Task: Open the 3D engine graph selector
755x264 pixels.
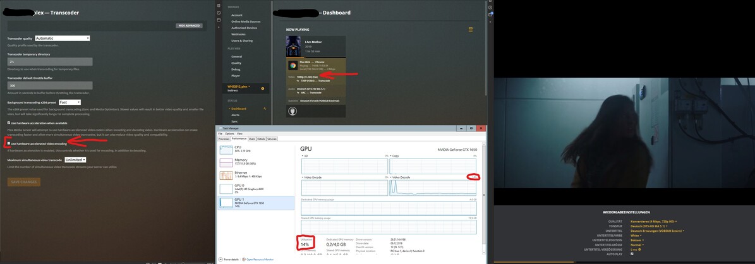Action: [305, 156]
